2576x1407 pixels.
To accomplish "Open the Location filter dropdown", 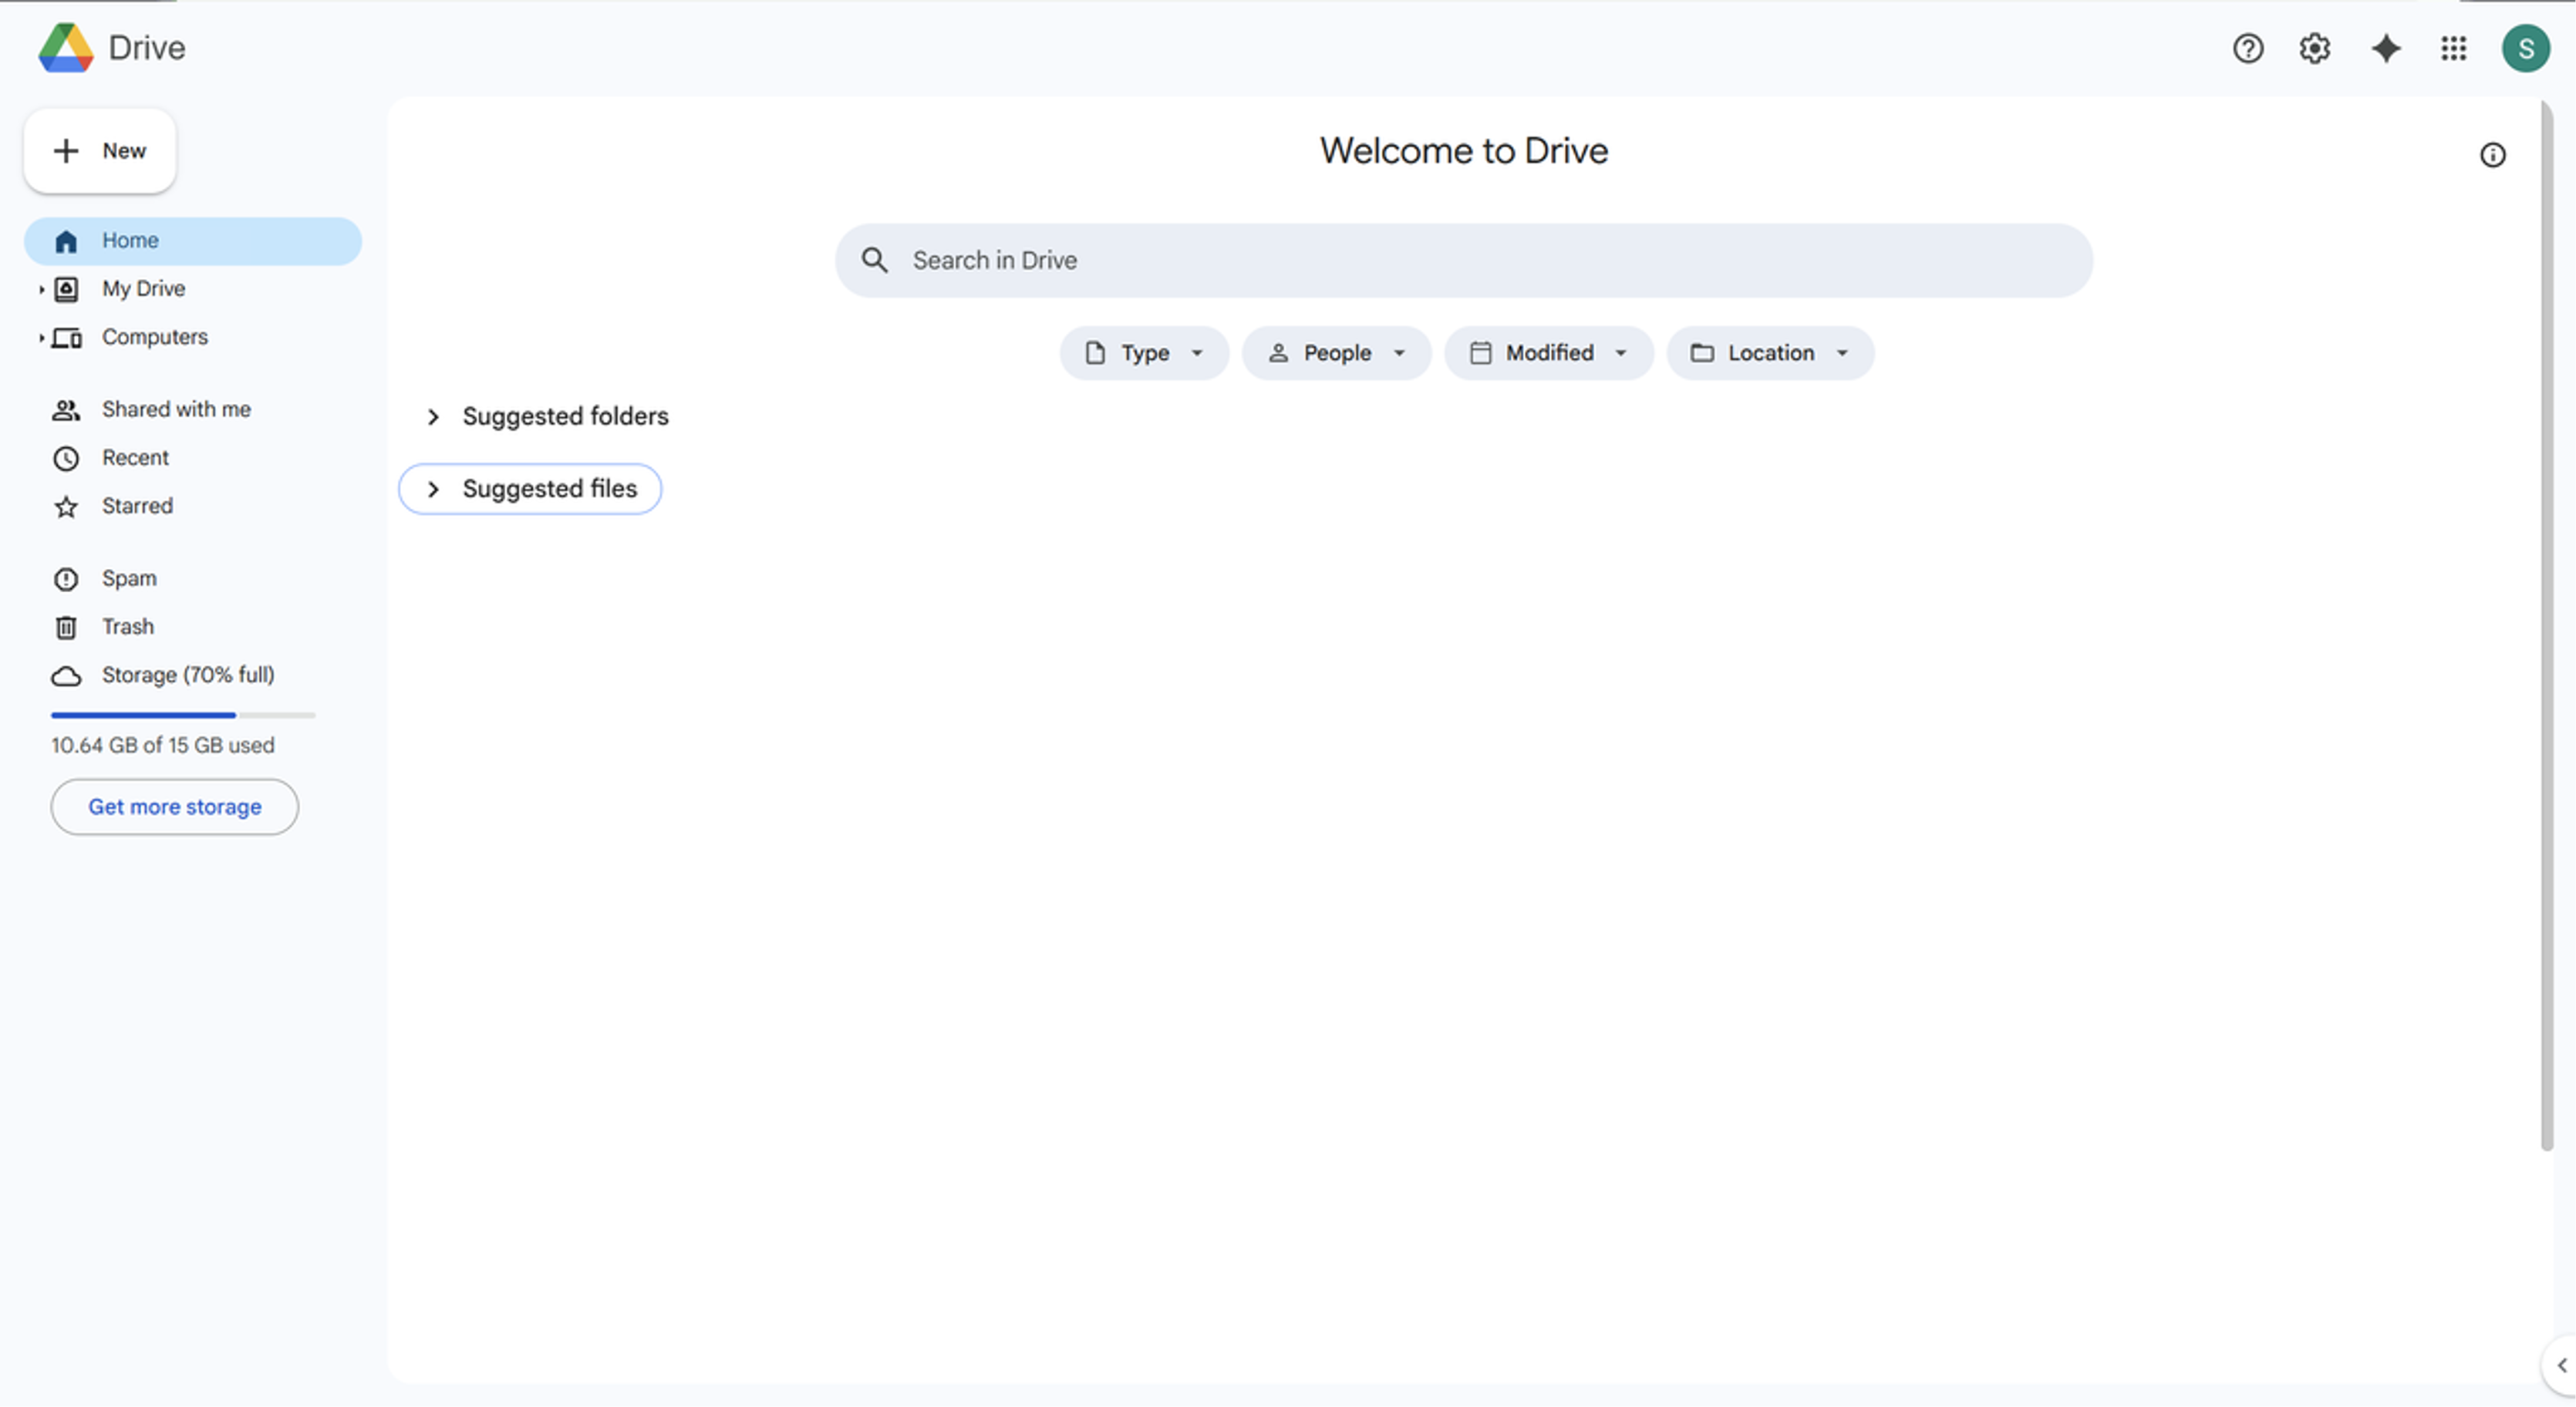I will 1770,353.
